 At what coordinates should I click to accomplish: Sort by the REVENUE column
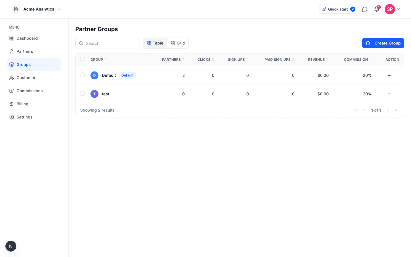(318, 60)
